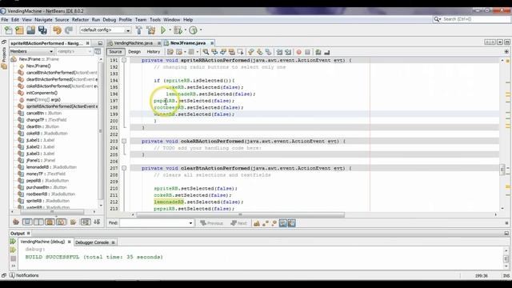Click the editor Find Selection magnifier icon
The height and width of the screenshot is (288, 512).
tap(206, 52)
